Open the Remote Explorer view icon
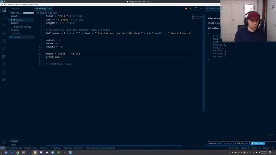 [4, 41]
